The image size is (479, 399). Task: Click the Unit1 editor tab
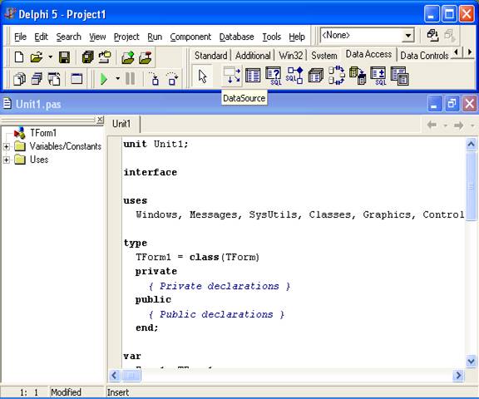[121, 124]
